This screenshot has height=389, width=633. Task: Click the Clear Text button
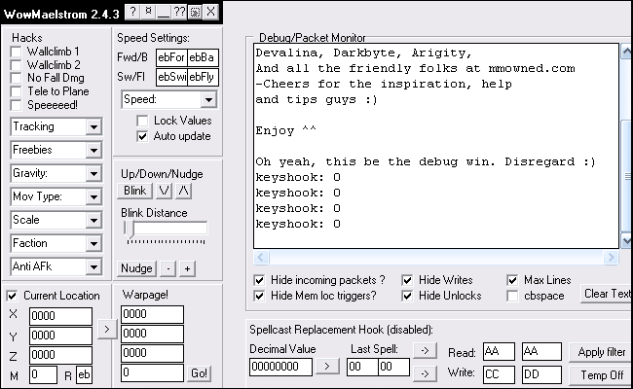[x=607, y=294]
